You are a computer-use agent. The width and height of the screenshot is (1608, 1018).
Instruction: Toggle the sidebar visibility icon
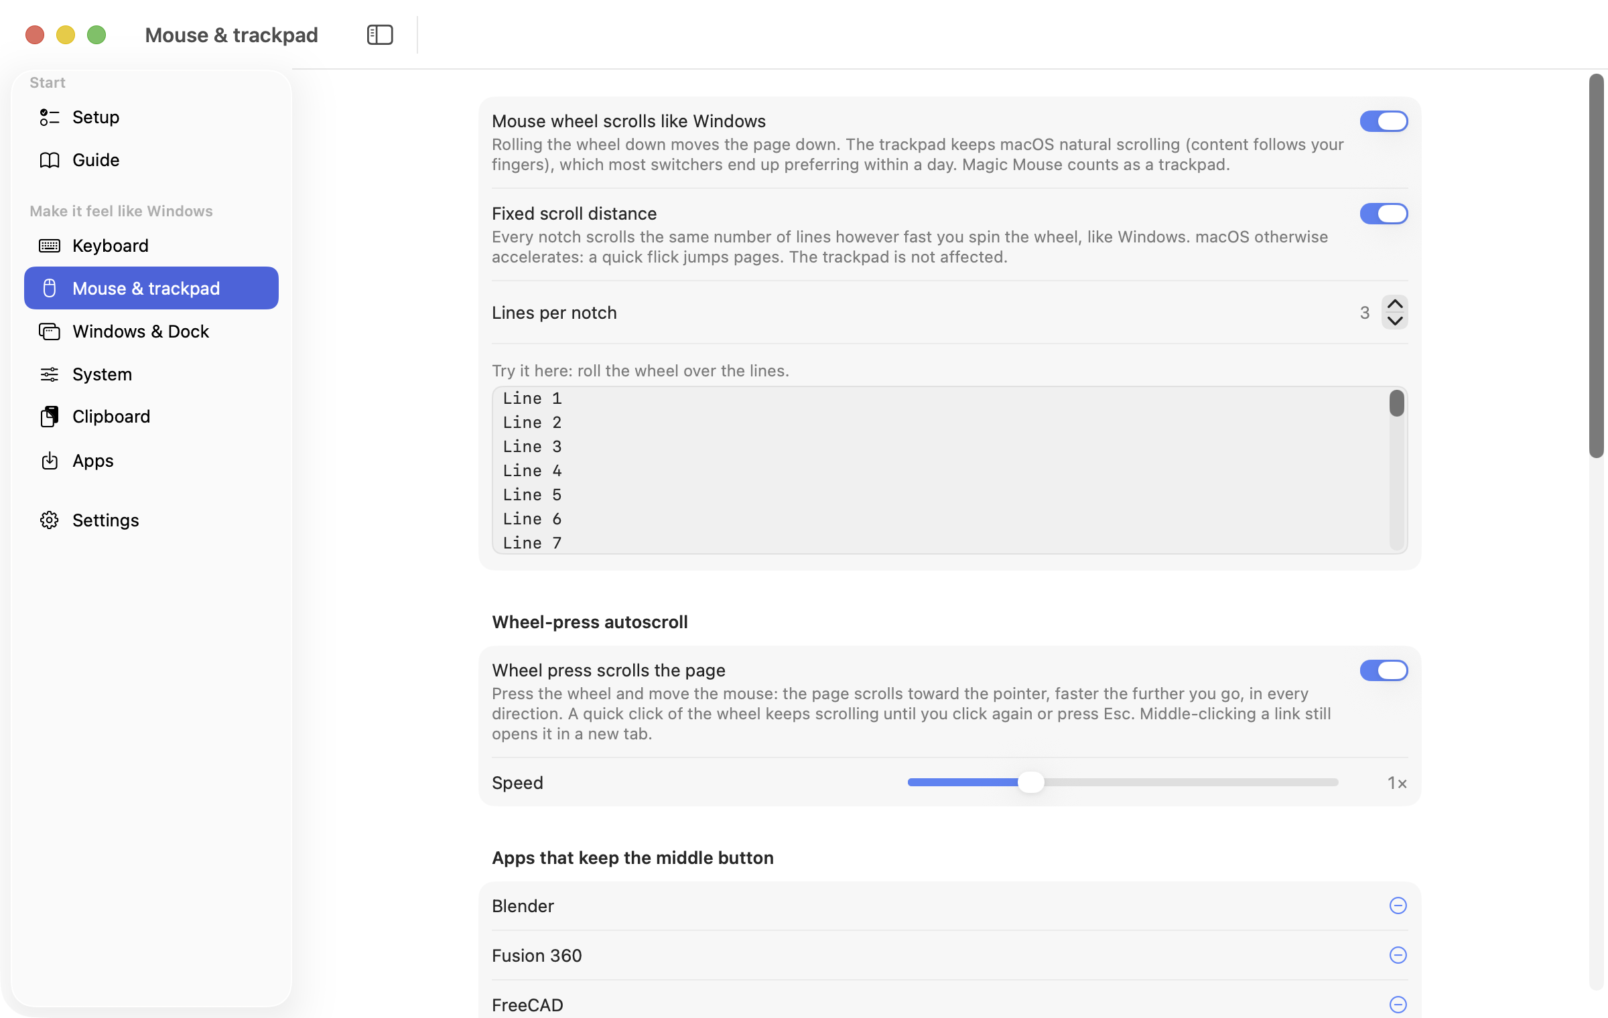pos(380,35)
